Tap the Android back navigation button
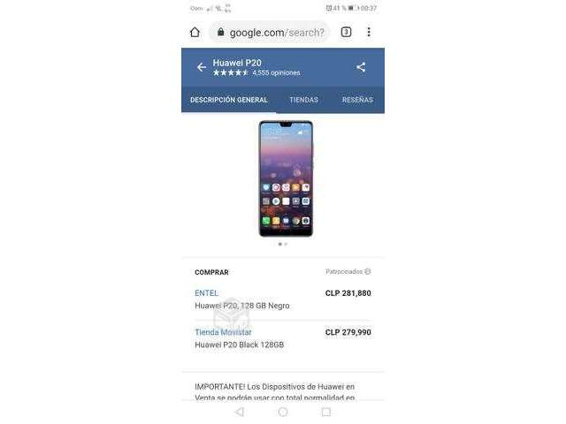The width and height of the screenshot is (566, 424). 240,412
